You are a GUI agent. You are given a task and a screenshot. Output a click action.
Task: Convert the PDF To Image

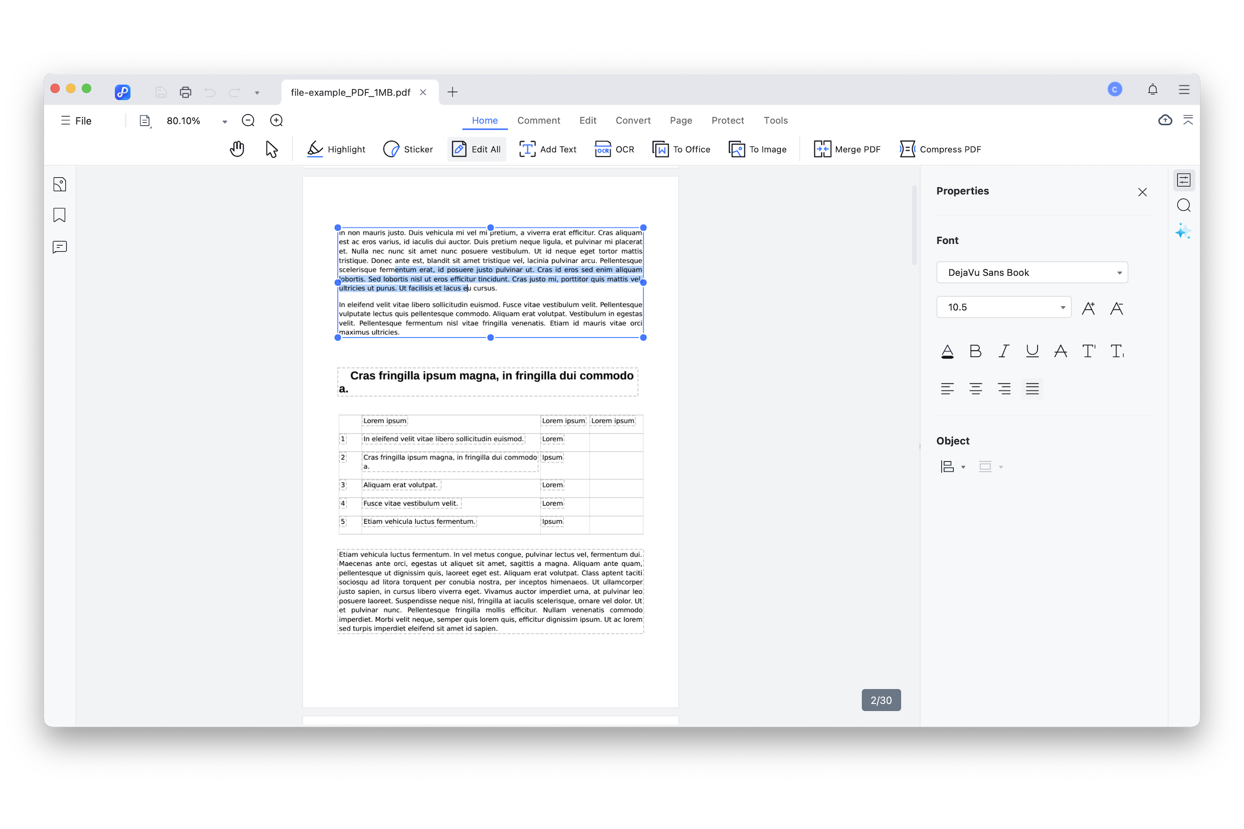(757, 149)
